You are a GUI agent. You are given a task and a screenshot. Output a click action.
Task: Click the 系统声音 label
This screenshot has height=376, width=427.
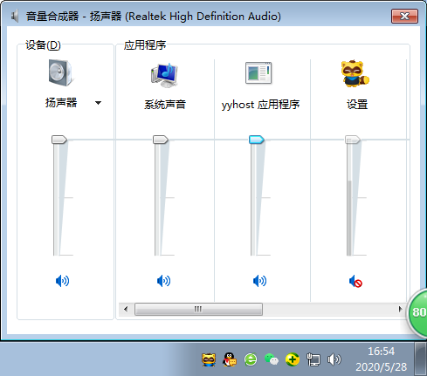165,105
